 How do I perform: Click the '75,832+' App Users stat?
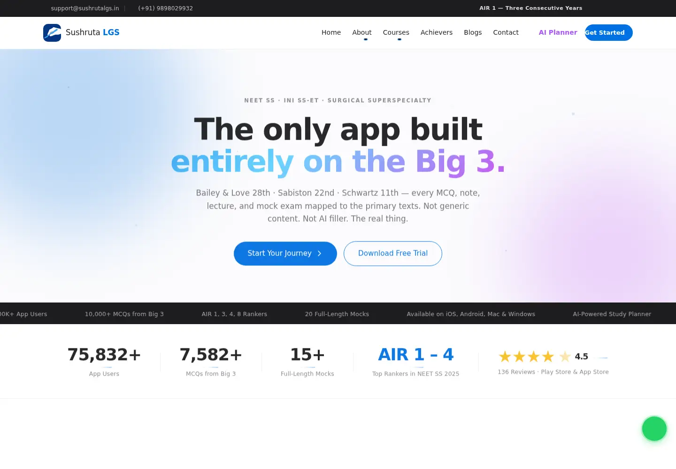click(104, 355)
